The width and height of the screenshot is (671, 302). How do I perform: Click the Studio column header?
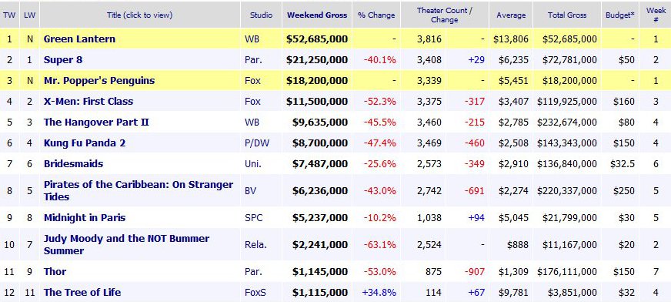tap(262, 15)
